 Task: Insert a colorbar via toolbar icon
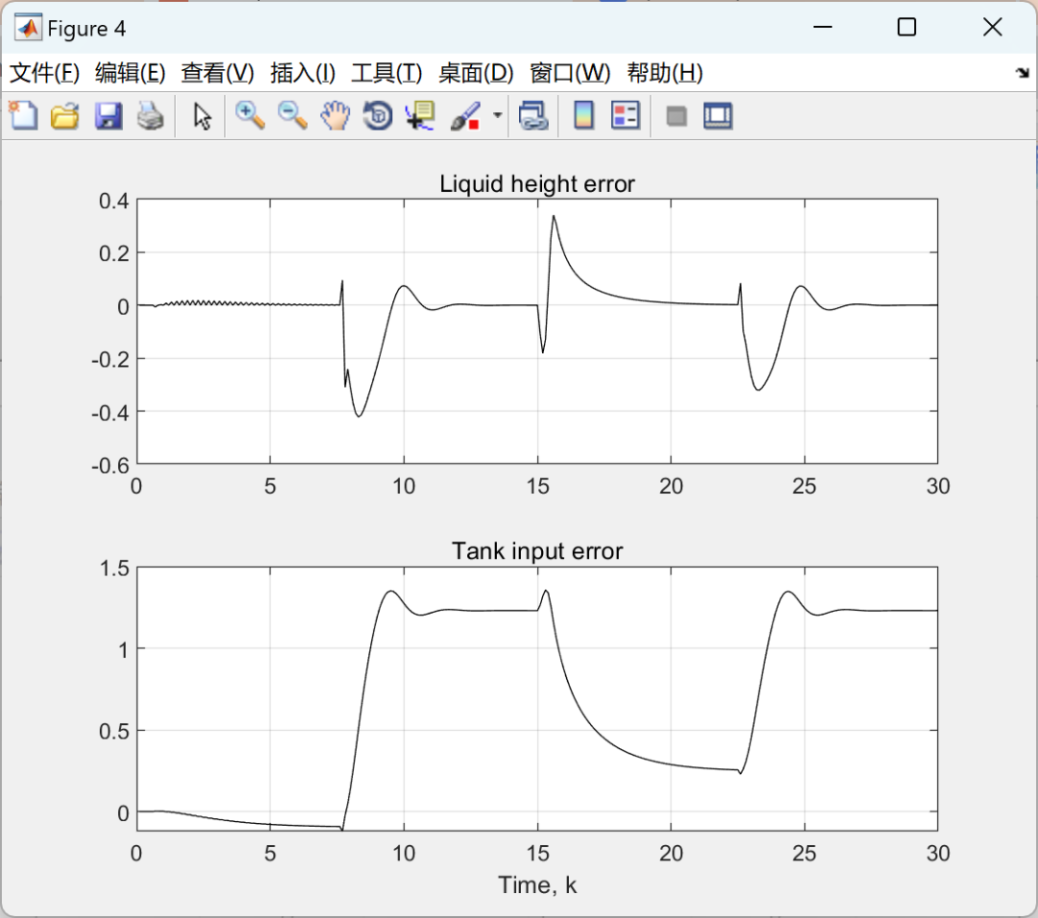pyautogui.click(x=583, y=116)
